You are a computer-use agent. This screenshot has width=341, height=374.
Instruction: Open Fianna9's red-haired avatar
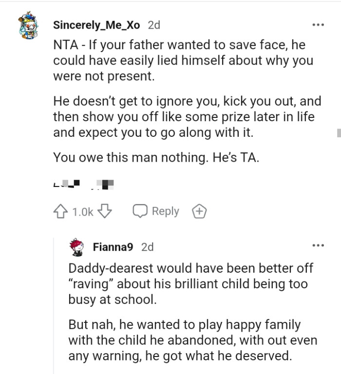pyautogui.click(x=77, y=247)
